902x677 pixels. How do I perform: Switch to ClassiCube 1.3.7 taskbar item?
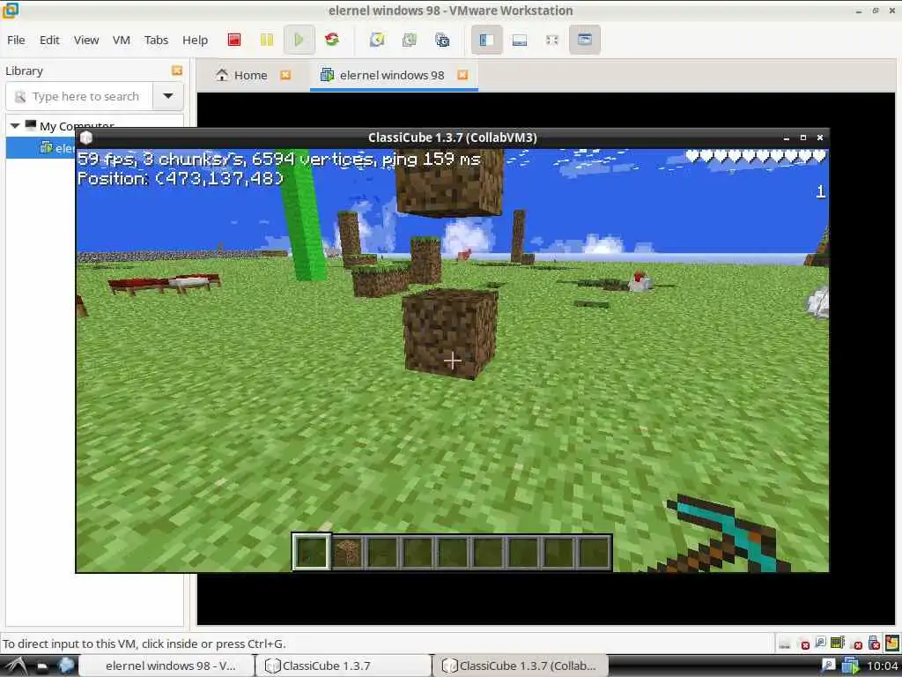tap(343, 666)
